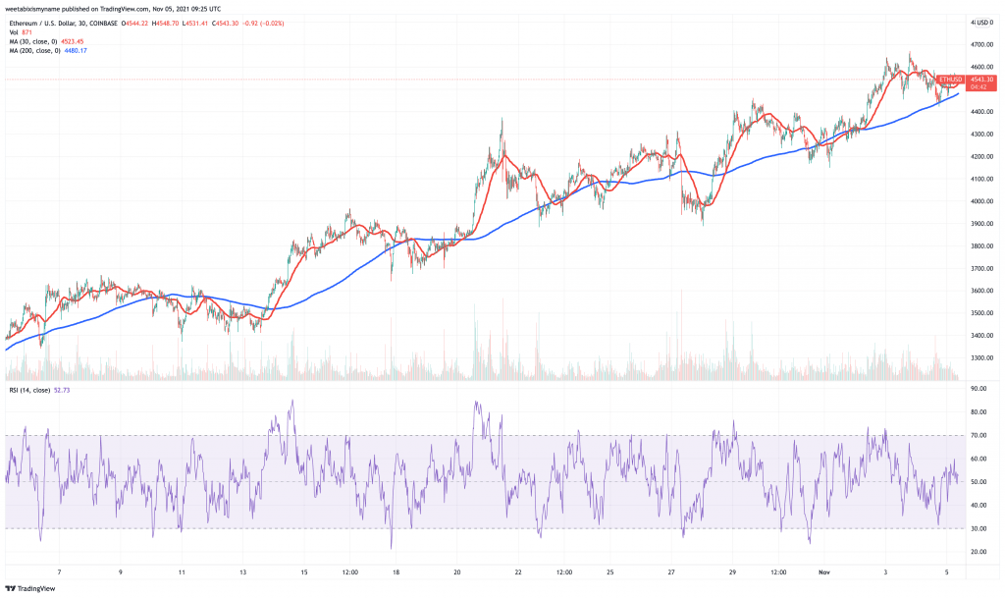Viewport: 1005px width, 598px height.
Task: Click date 7 on the time axis
Action: (59, 572)
